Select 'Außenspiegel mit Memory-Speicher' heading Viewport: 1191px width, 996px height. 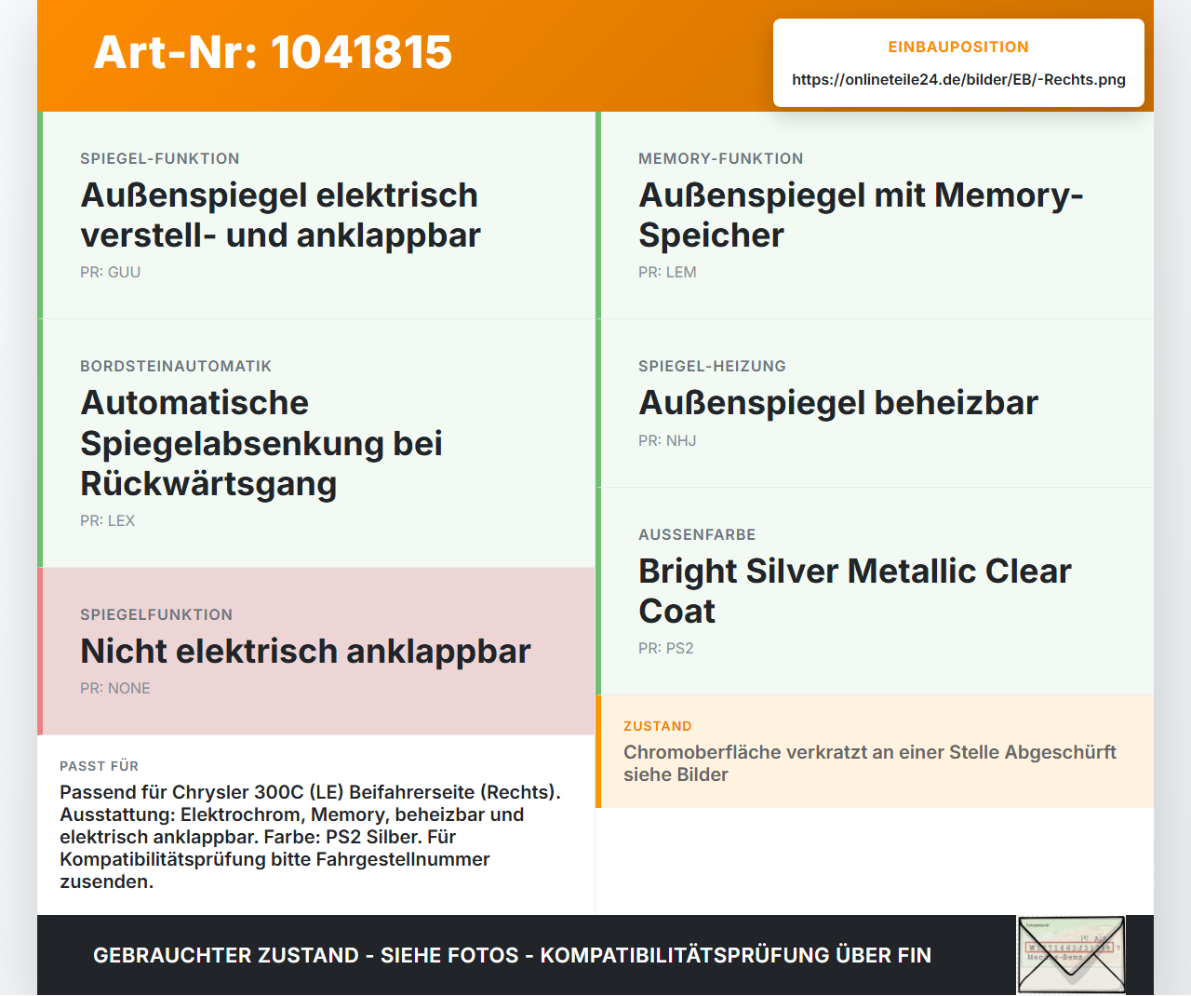coord(861,215)
